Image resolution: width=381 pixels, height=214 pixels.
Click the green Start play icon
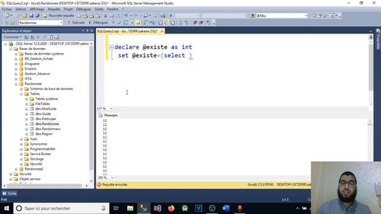pos(171,15)
